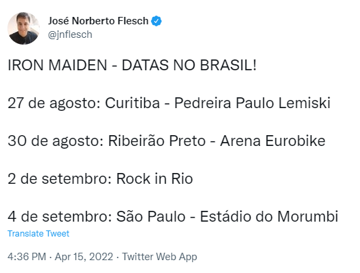Select the São Paulo city text
The image size is (360, 273).
151,216
